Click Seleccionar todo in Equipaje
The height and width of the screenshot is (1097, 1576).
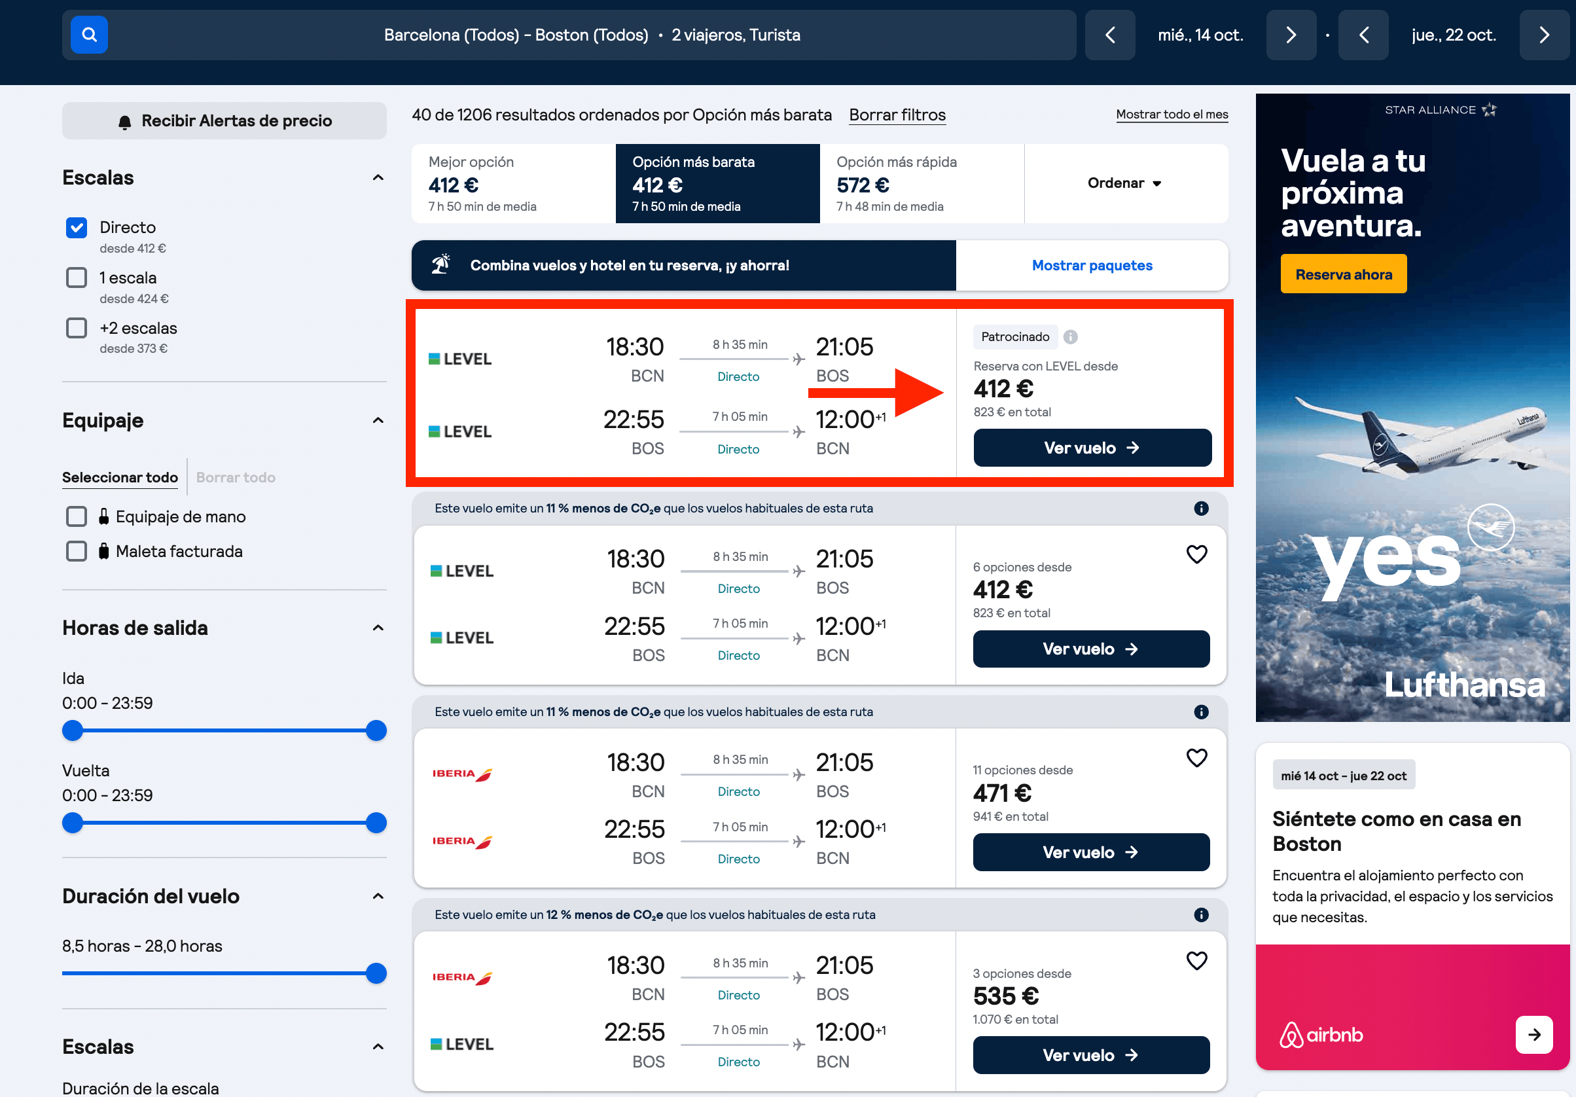click(x=120, y=478)
